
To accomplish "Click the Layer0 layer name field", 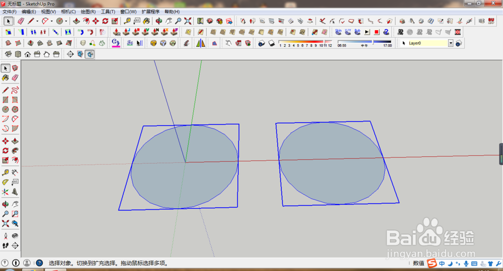I will pos(424,43).
